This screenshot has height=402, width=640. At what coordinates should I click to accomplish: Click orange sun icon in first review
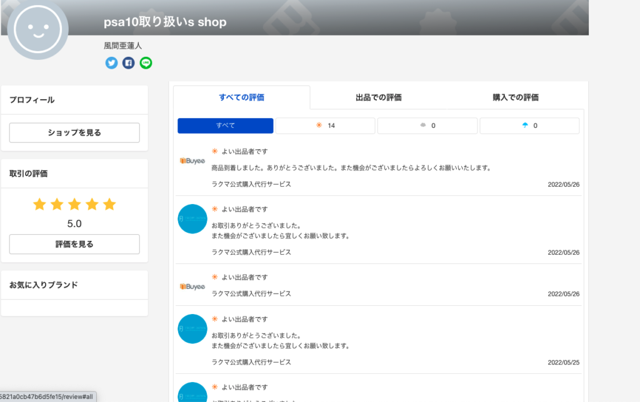(215, 151)
